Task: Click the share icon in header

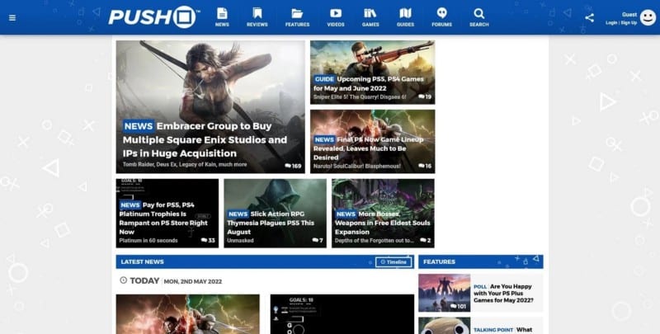Action: (x=589, y=17)
